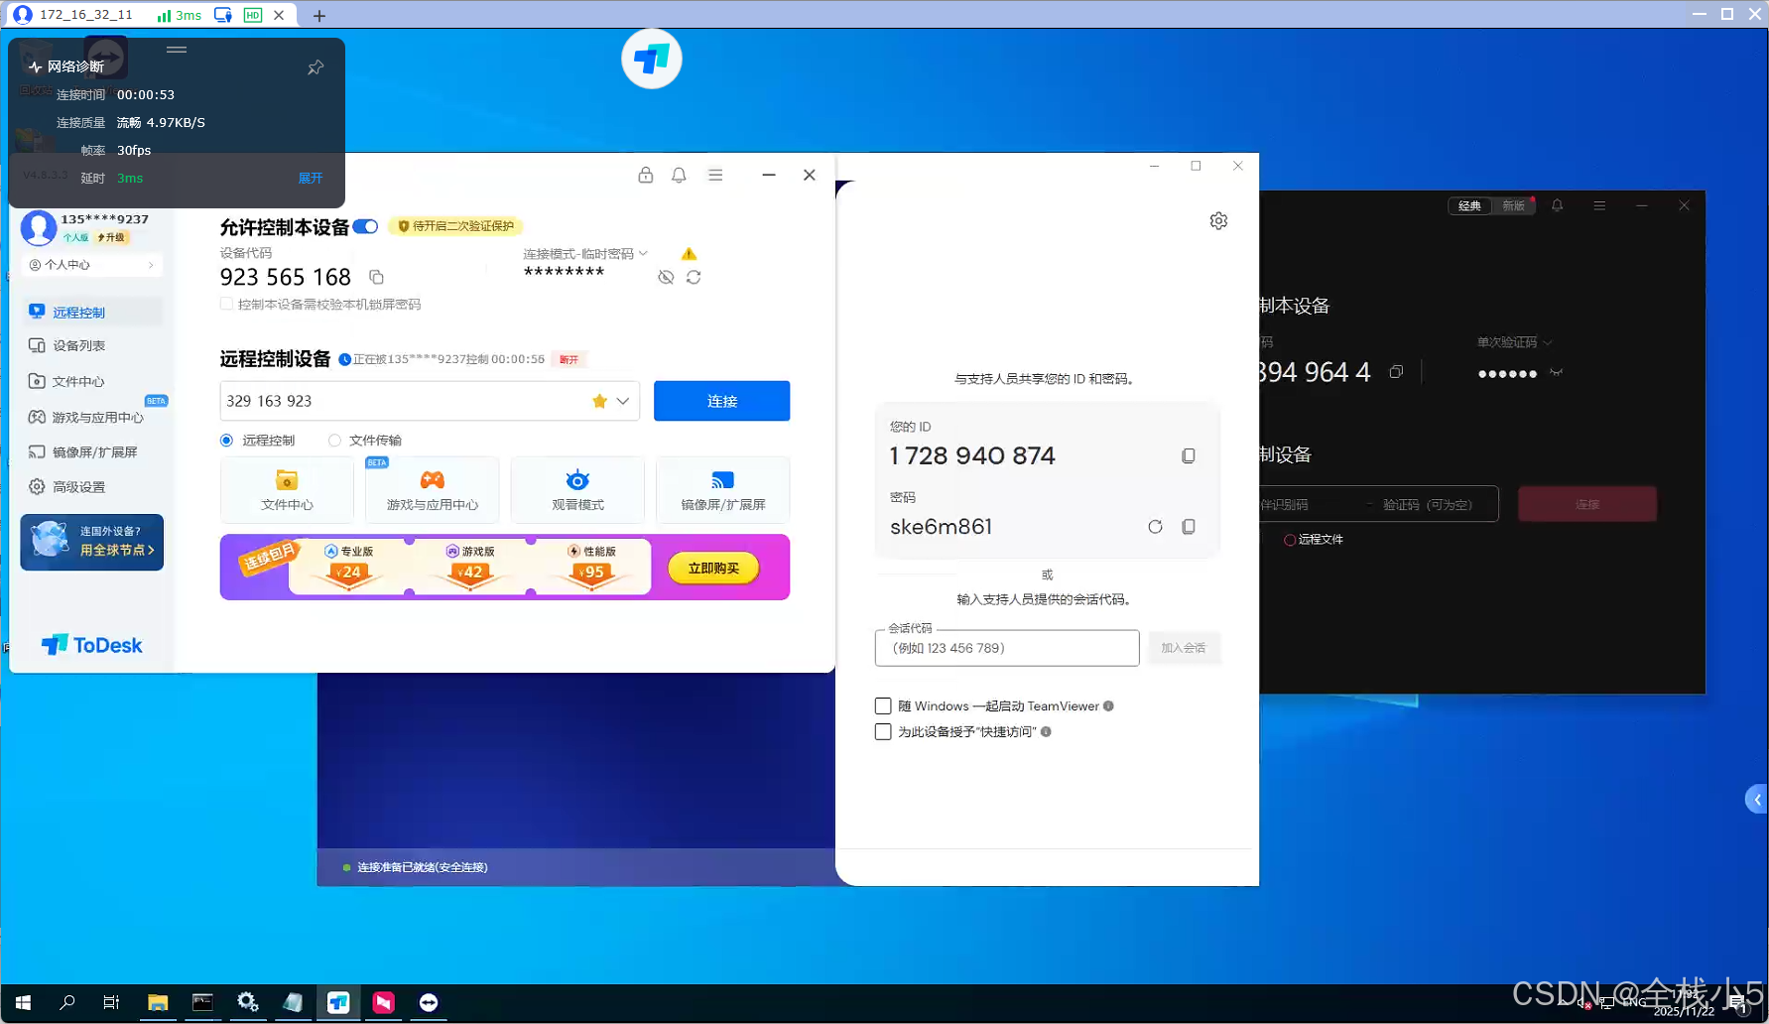Toggle temporary password visibility in ToDesk

tap(666, 277)
